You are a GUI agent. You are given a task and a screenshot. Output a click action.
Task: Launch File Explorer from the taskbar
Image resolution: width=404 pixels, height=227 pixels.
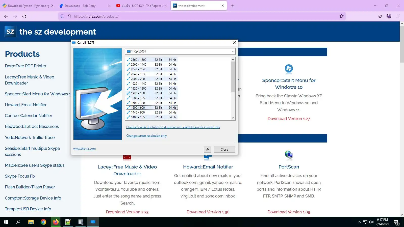[x=31, y=222]
